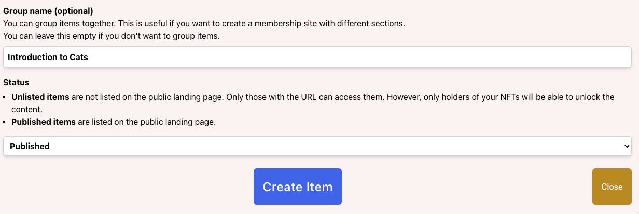Place cursor in the 'Introduction to Cats' field
Screen dimensions: 639x214
coord(317,57)
